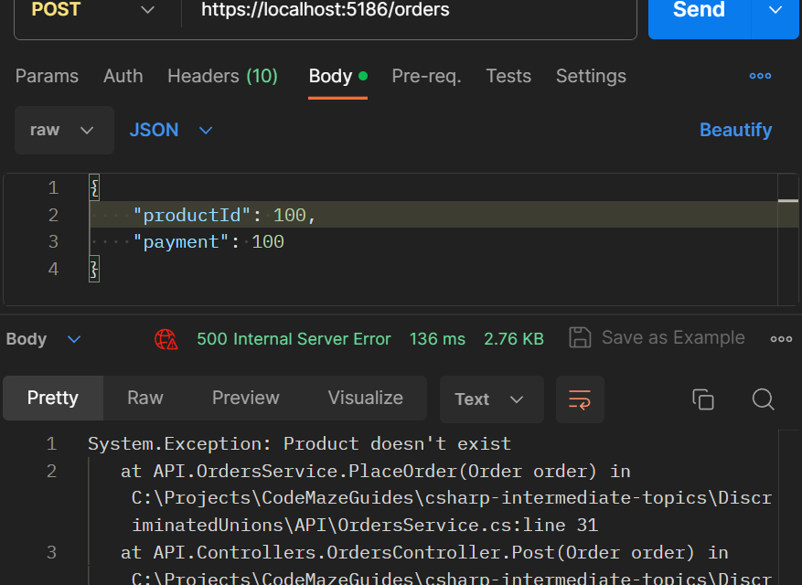Image resolution: width=802 pixels, height=585 pixels.
Task: Copy the response body with copy icon
Action: 702,399
